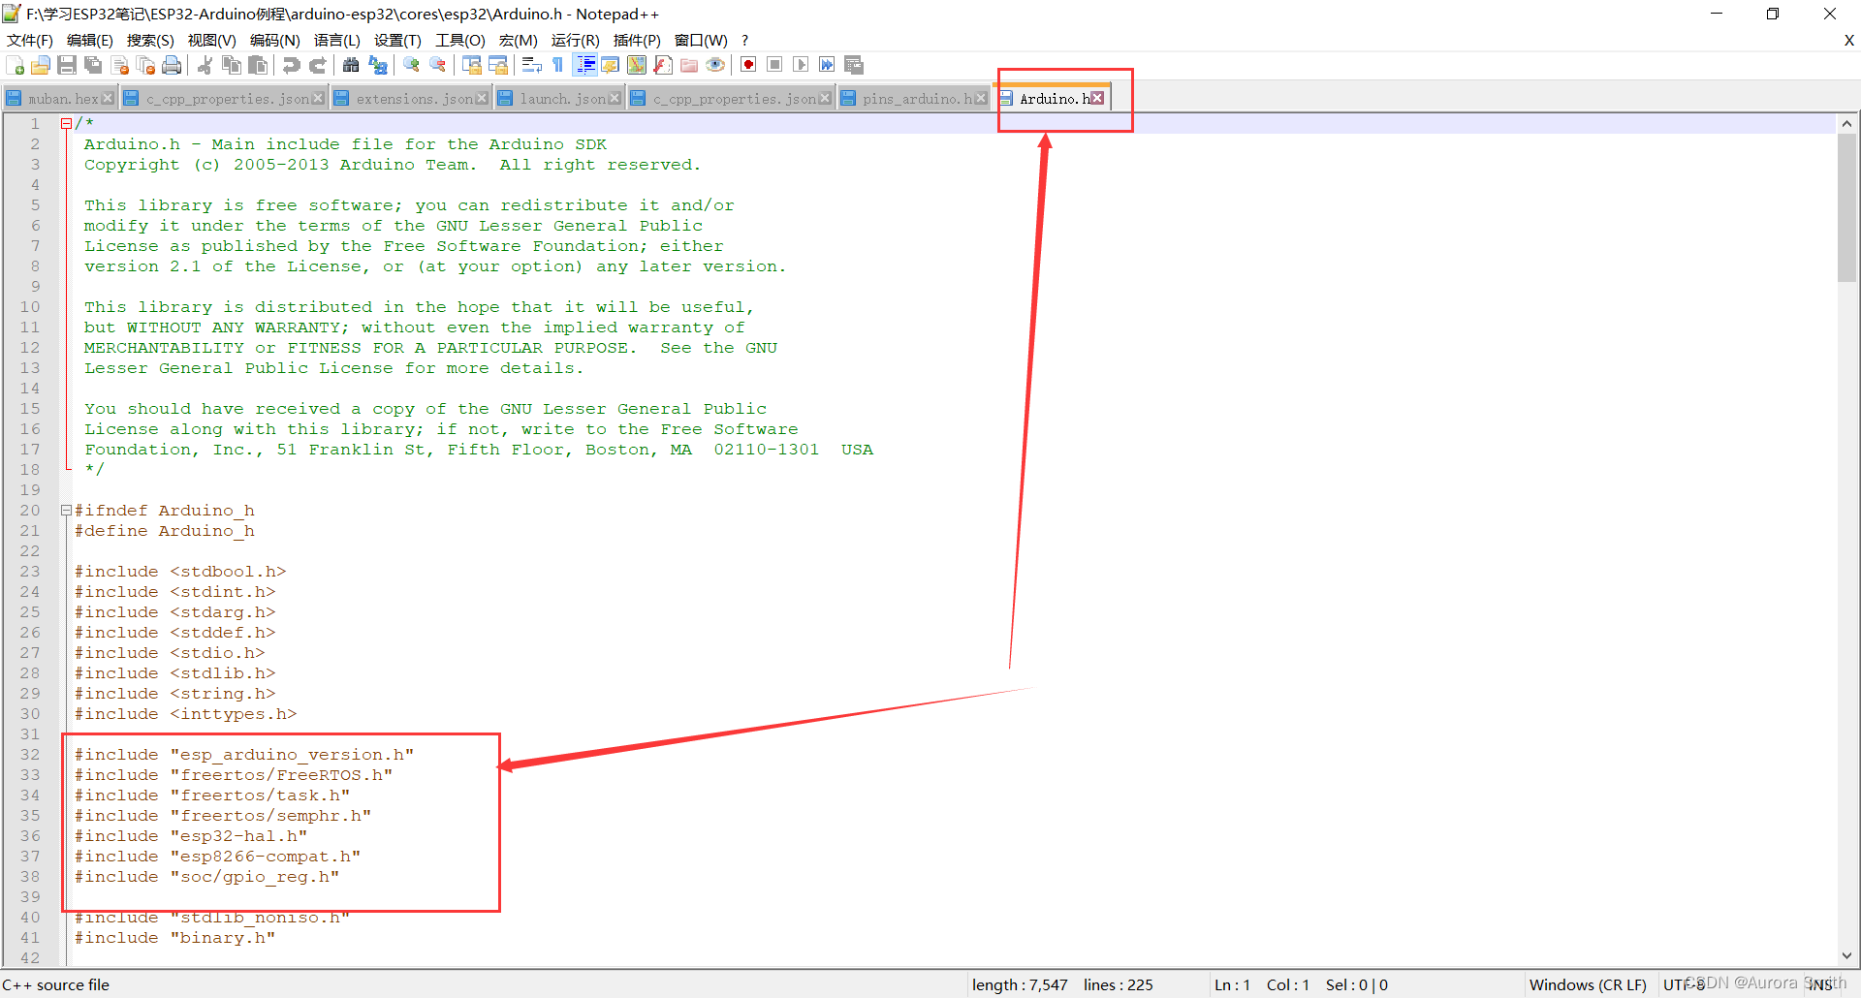Open the 编码(N) Encoding menu
The image size is (1861, 998).
click(x=275, y=41)
